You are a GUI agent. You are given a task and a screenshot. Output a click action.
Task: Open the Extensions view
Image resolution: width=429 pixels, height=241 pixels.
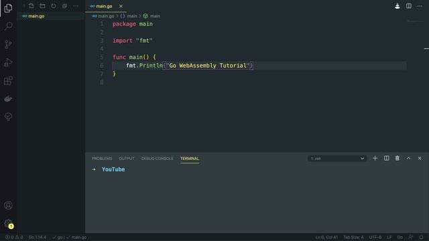8,80
